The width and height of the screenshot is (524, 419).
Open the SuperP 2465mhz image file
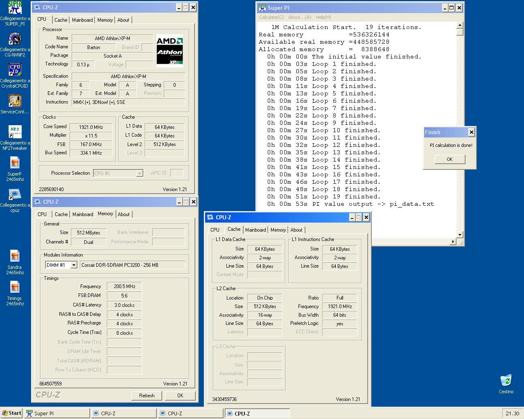15,169
